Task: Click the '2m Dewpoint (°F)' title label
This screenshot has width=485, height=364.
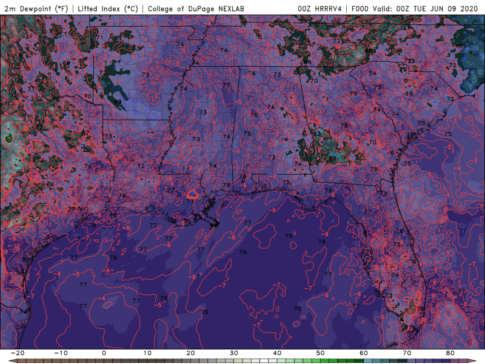Action: coord(36,8)
